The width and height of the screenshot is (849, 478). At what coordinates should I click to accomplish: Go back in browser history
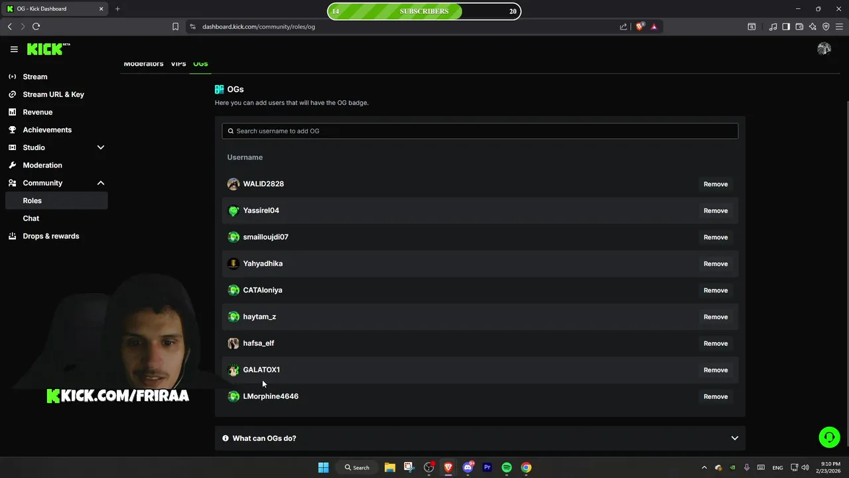point(9,27)
